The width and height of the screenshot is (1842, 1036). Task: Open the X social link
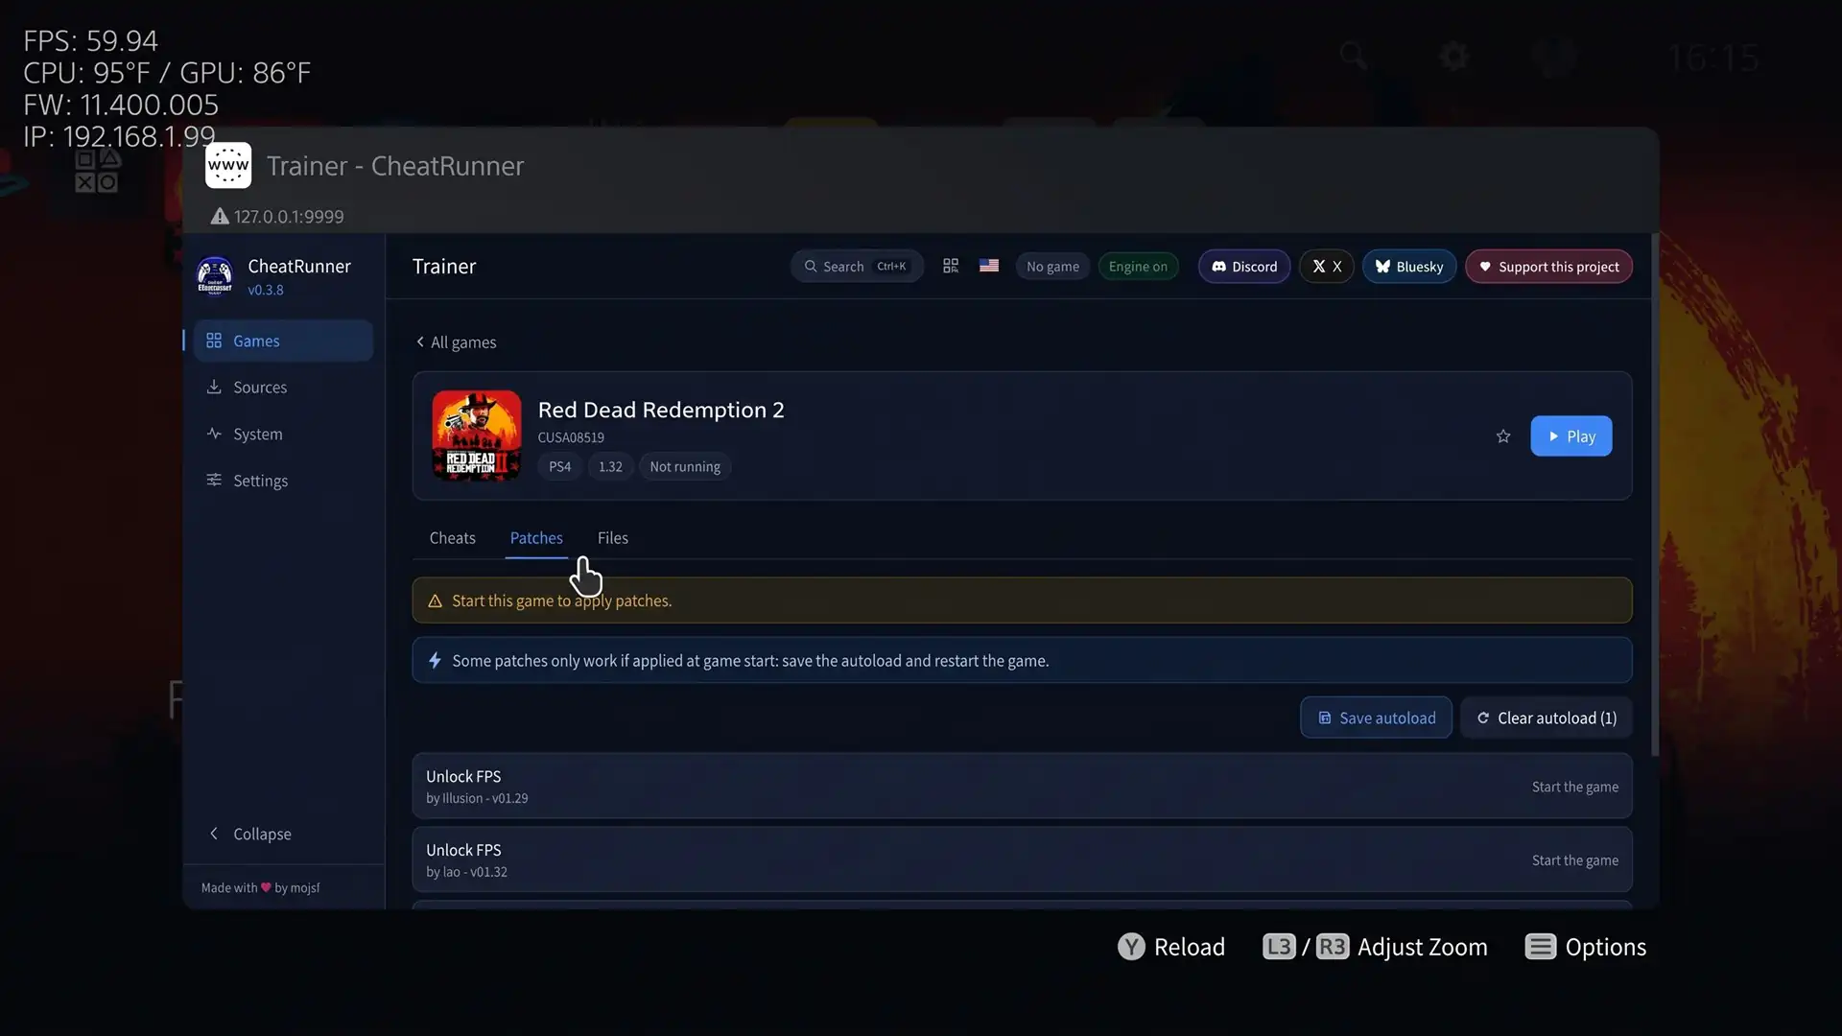tap(1327, 267)
